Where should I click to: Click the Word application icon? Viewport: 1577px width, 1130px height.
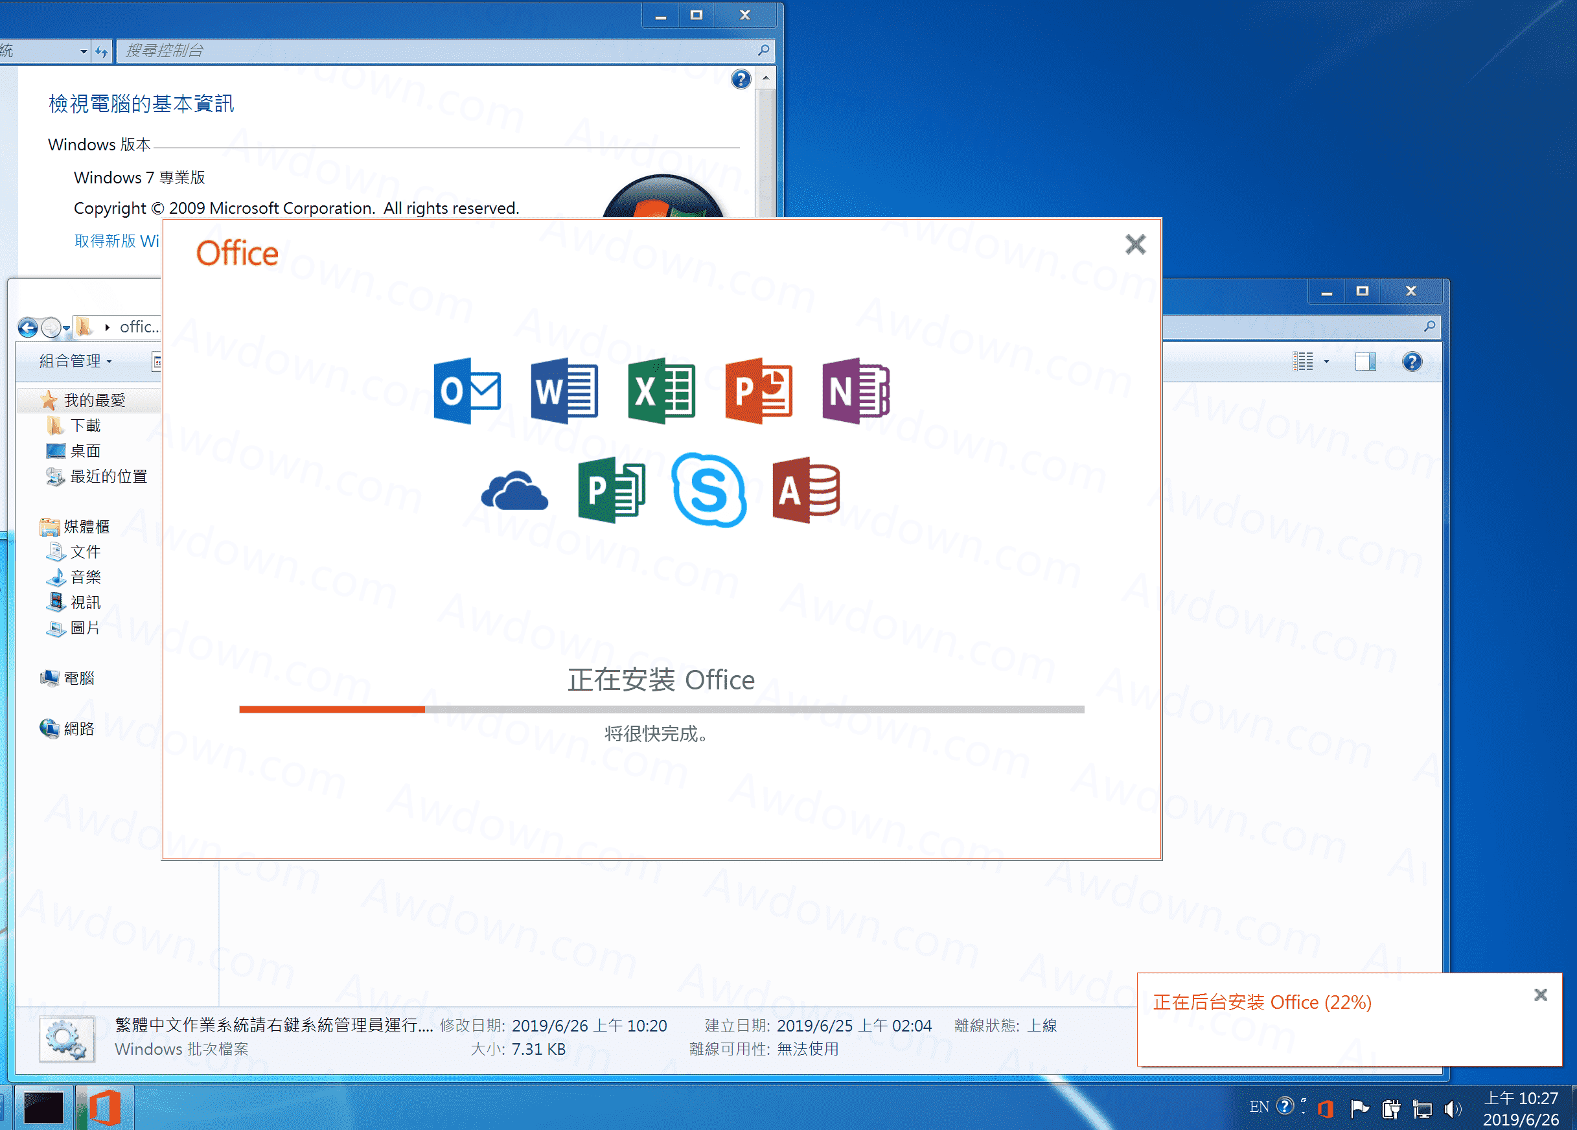(564, 391)
